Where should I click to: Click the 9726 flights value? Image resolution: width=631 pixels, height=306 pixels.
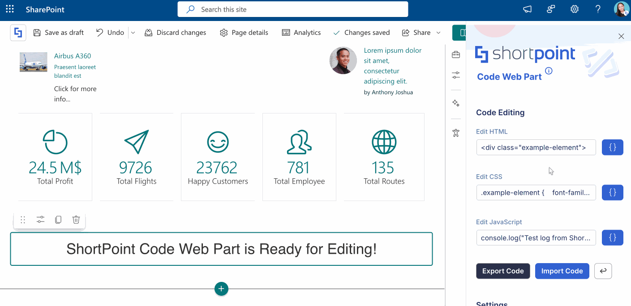136,168
